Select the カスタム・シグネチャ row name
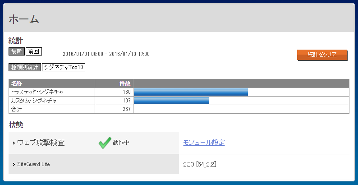 click(x=33, y=101)
